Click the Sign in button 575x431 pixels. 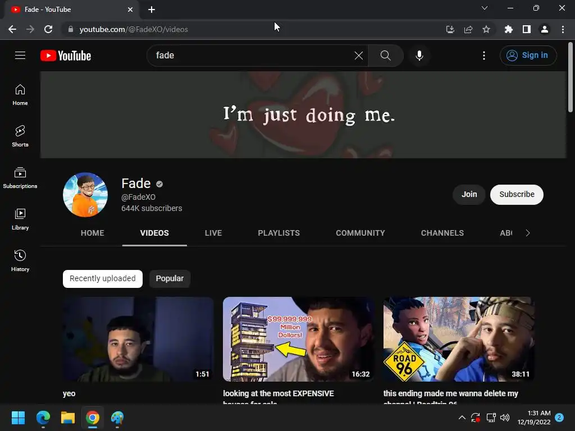pyautogui.click(x=528, y=56)
